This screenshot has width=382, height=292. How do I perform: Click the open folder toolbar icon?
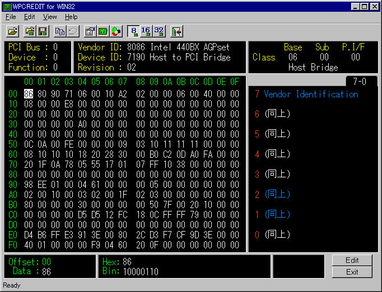click(x=13, y=32)
